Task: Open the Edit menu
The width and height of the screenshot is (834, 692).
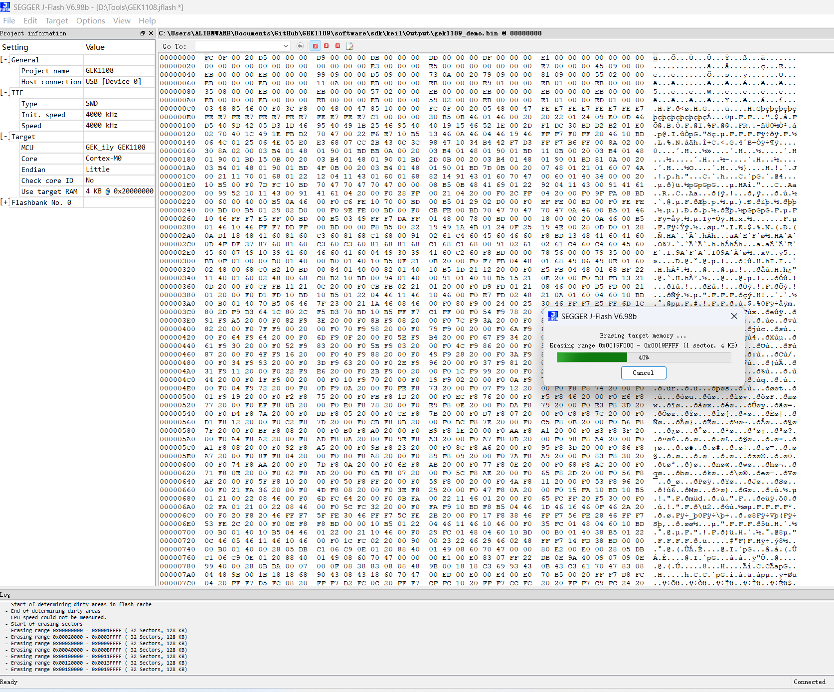Action: point(30,20)
